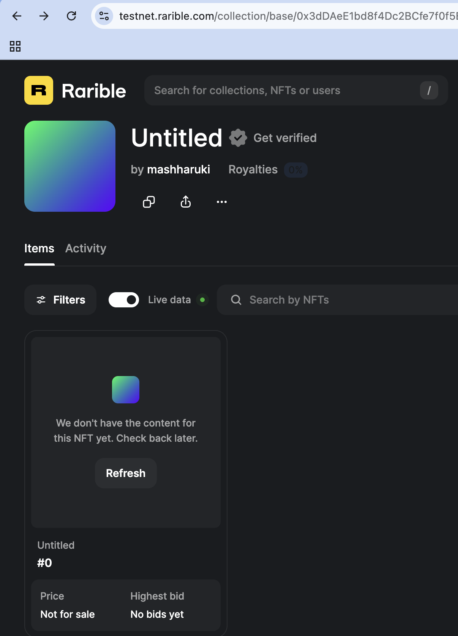Screen dimensions: 458x636
Task: Click the site information icon in address bar
Action: click(x=104, y=16)
